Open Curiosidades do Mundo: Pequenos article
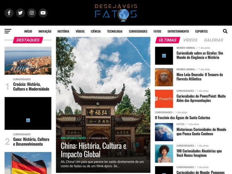232x174 pixels. pos(200,172)
